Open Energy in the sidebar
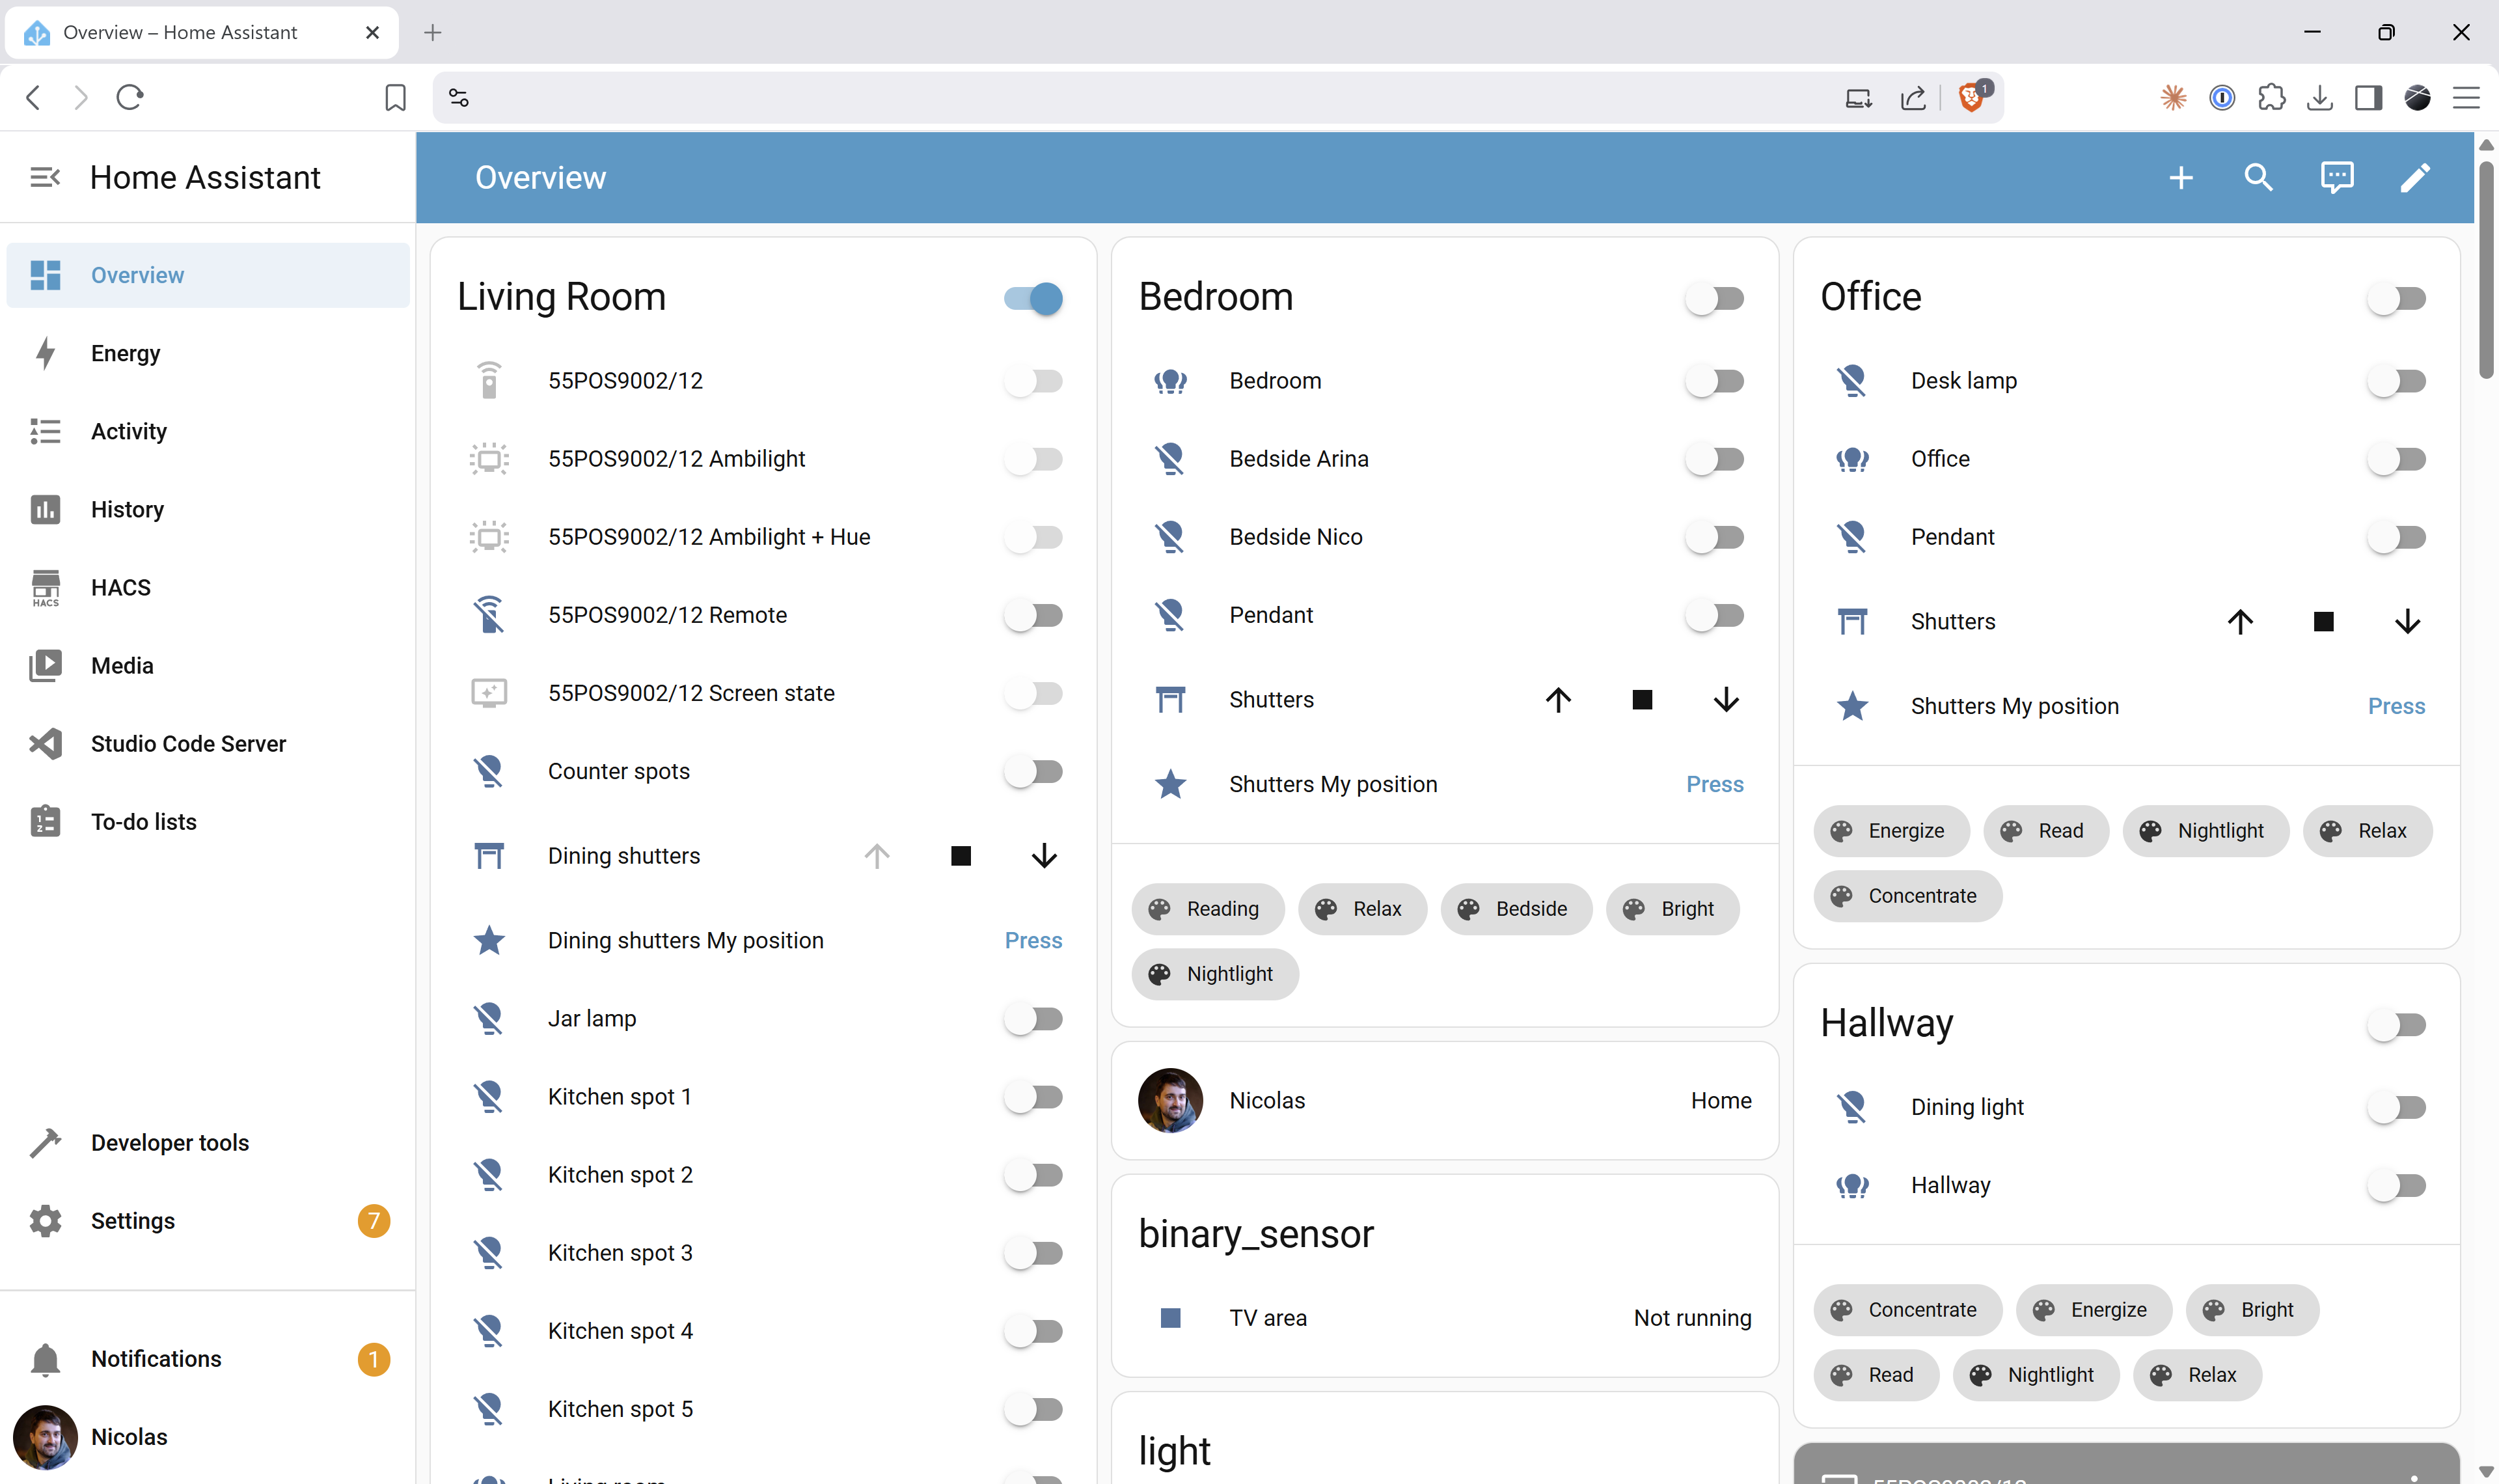Viewport: 2499px width, 1484px height. 208,353
